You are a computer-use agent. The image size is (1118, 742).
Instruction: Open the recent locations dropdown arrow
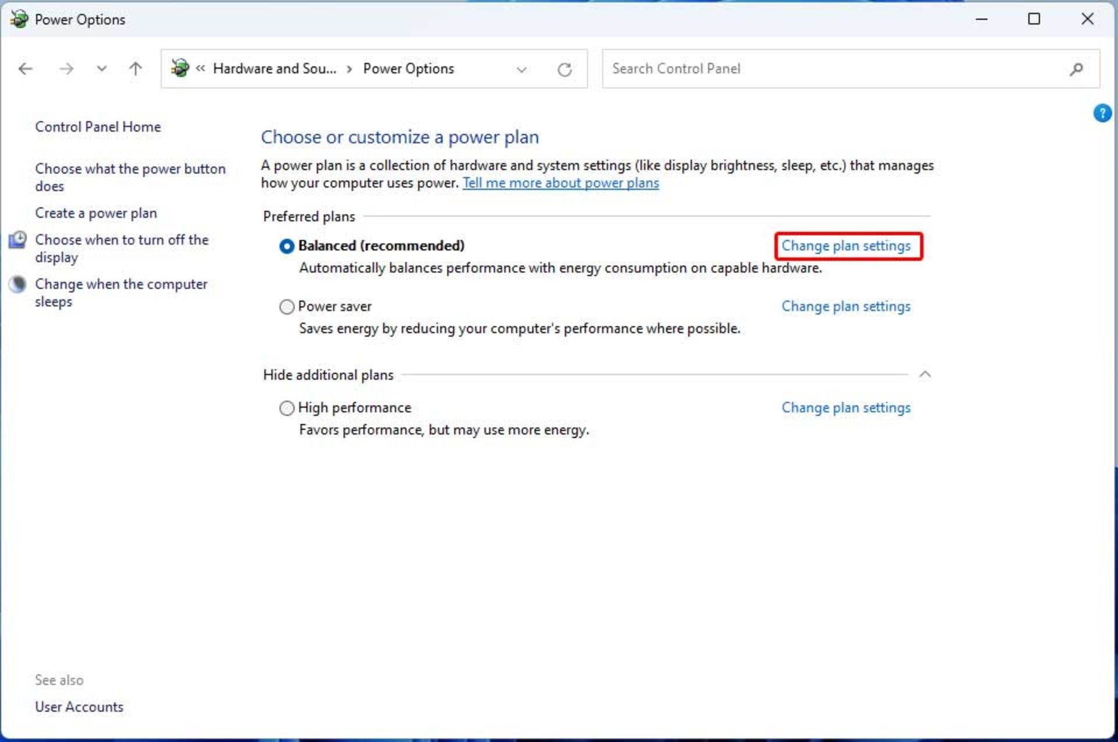101,69
